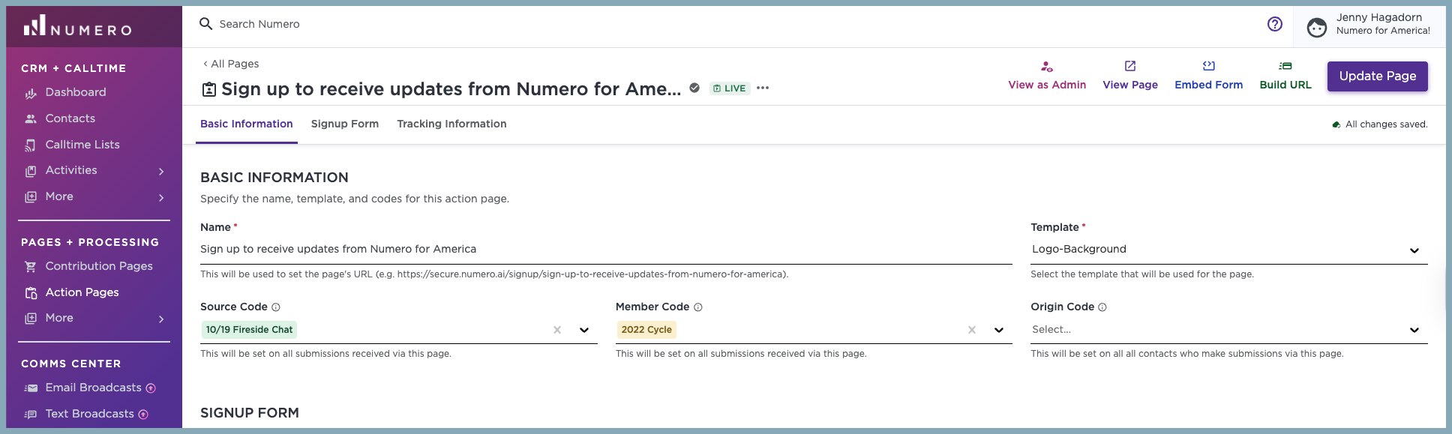Click the Embed Form label

(1209, 85)
